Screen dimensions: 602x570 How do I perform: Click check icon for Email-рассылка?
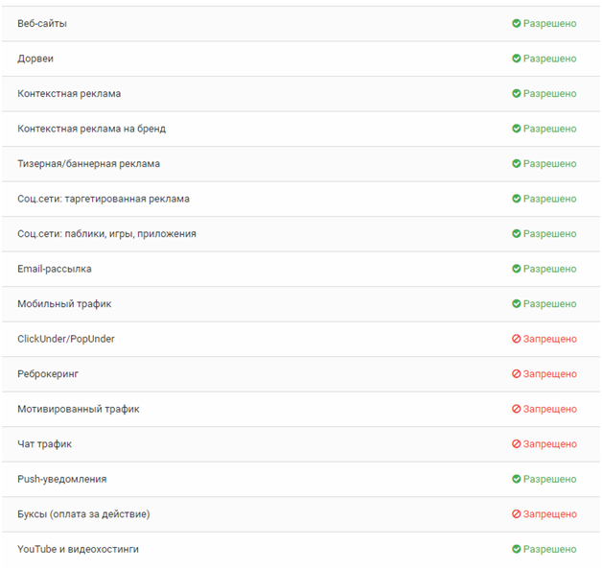tap(517, 269)
